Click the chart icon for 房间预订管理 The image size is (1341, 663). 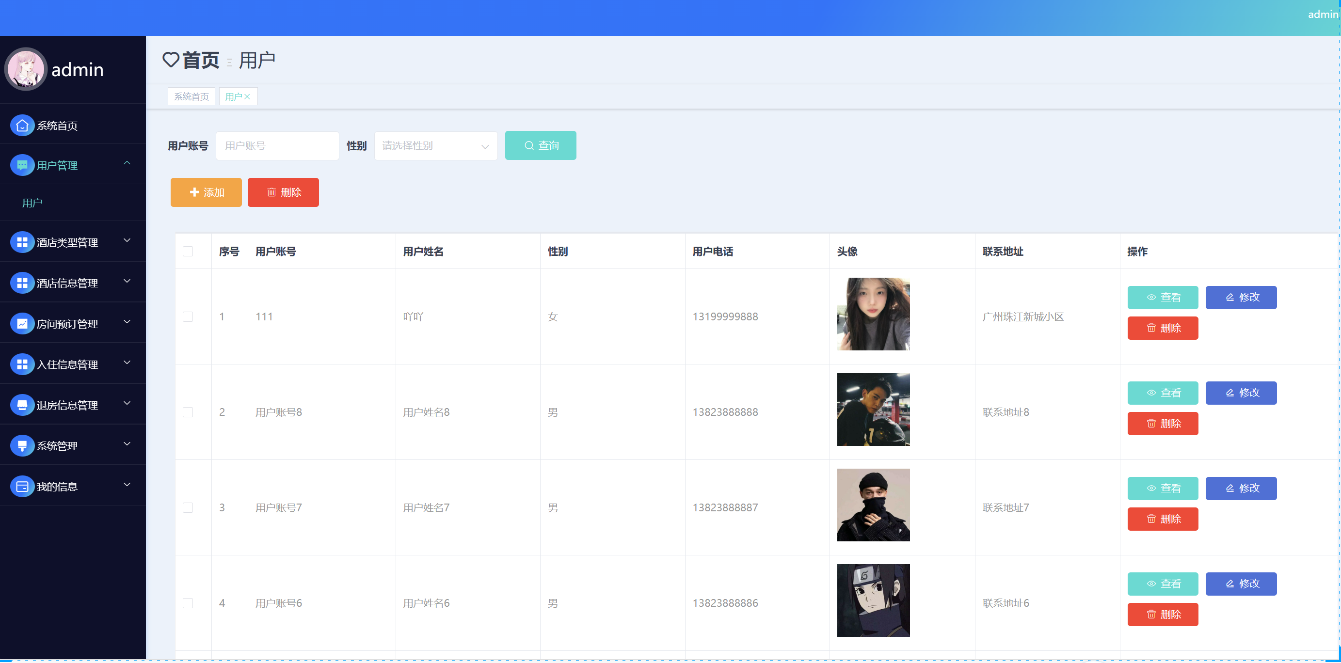pyautogui.click(x=22, y=324)
